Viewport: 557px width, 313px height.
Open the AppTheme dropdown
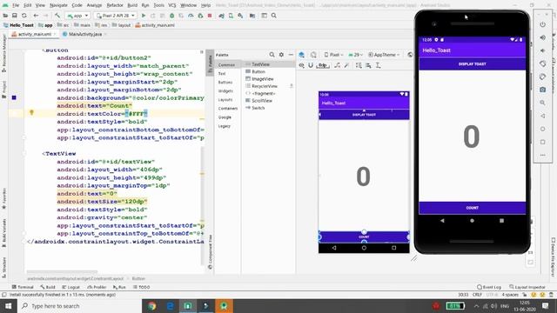384,55
